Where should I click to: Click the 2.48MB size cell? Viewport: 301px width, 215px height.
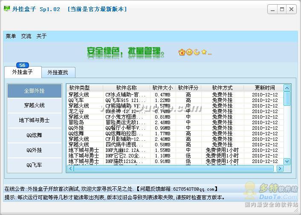pos(162,122)
